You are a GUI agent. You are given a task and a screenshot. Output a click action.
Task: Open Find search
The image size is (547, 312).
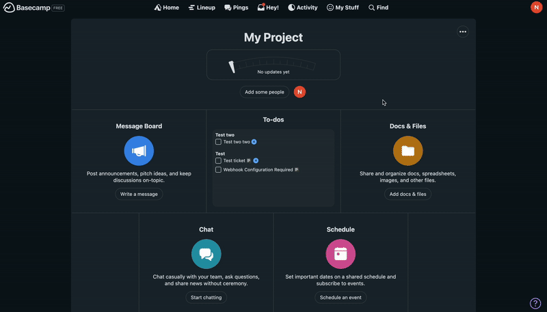pos(378,8)
